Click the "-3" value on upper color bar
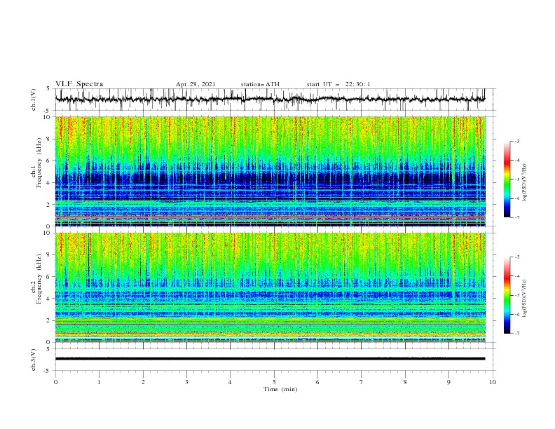 (517, 141)
